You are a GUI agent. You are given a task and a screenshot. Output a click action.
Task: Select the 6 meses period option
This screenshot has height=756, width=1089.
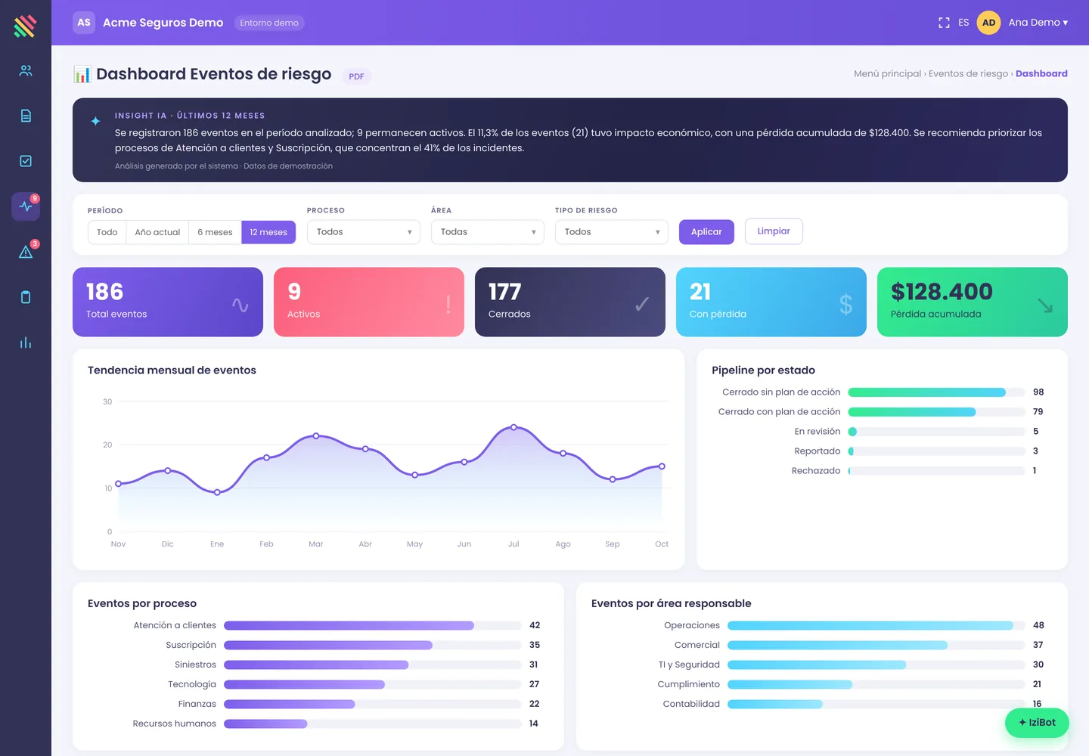point(215,232)
